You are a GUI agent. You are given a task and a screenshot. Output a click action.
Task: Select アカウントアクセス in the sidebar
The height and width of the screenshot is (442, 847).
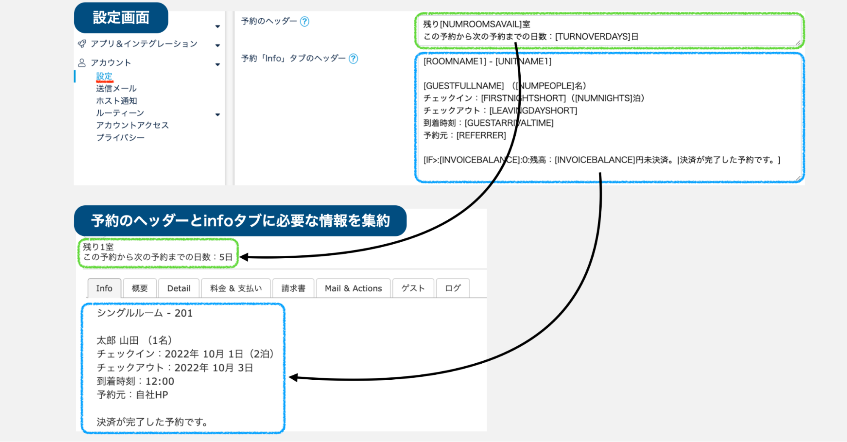pos(132,125)
